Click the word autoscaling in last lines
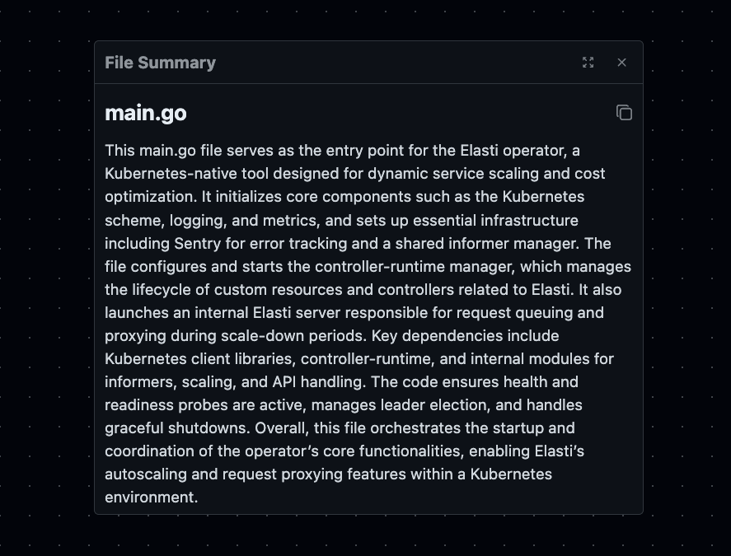 (x=145, y=474)
